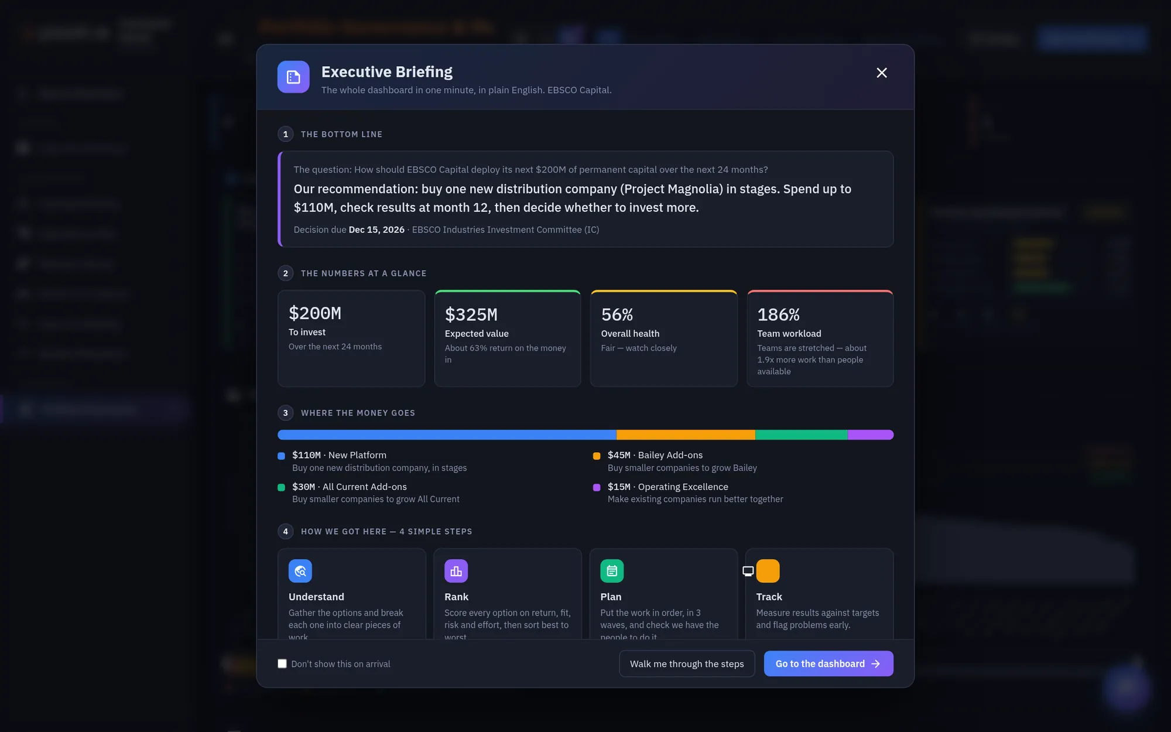Image resolution: width=1171 pixels, height=732 pixels.
Task: Click the $200M To invest card
Action: click(x=351, y=338)
